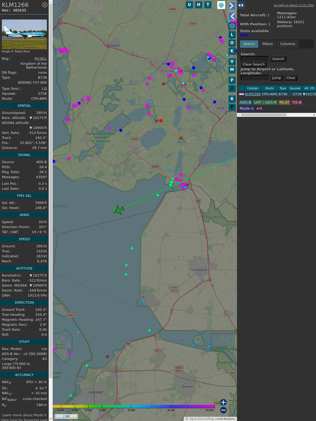Screen dimensions: 316x421
Task: Open the stats 'here' link
Action: click(244, 35)
